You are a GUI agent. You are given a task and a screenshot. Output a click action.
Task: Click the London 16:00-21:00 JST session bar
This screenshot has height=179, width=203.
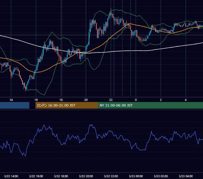click(x=67, y=105)
